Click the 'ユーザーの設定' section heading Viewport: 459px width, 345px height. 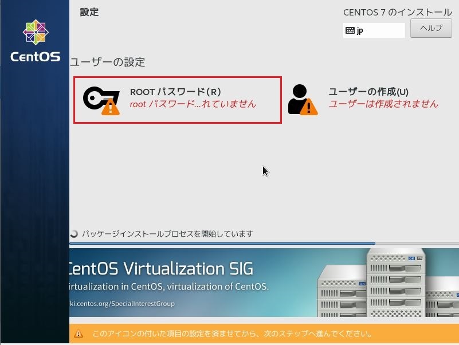(x=107, y=62)
